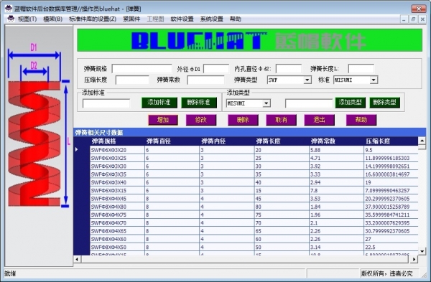Viewport: 431px width, 282px height.
Task: Click the 弹簧直径 column header
Action: 172,141
